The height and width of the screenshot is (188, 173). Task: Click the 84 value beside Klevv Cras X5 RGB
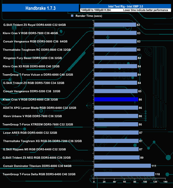click(x=139, y=66)
